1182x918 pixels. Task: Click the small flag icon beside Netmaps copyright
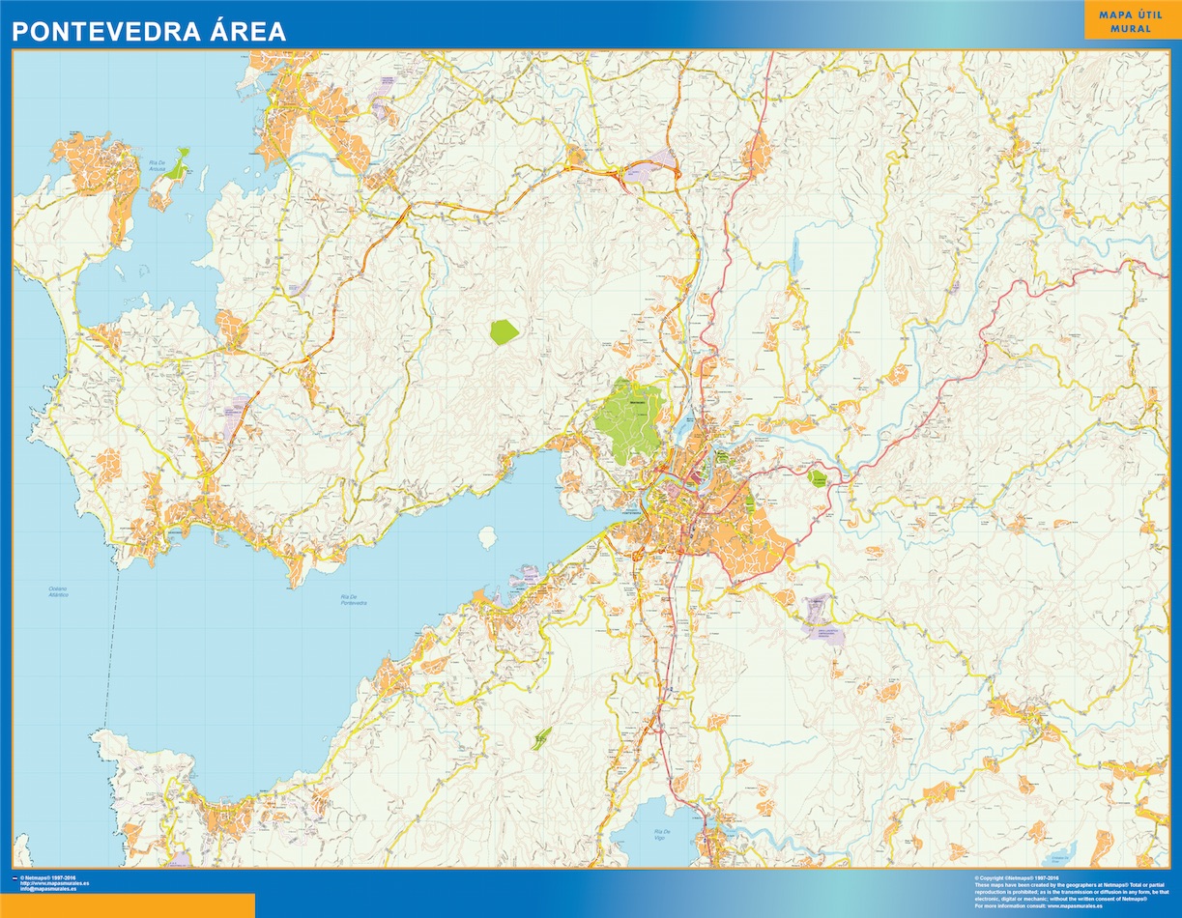(x=14, y=878)
